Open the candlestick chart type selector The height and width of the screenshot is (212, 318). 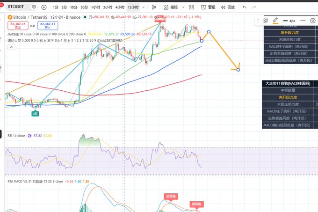tap(154, 7)
